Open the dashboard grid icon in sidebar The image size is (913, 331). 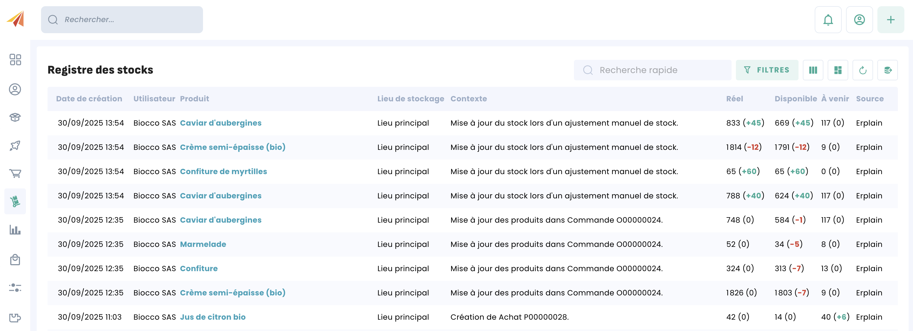point(15,60)
